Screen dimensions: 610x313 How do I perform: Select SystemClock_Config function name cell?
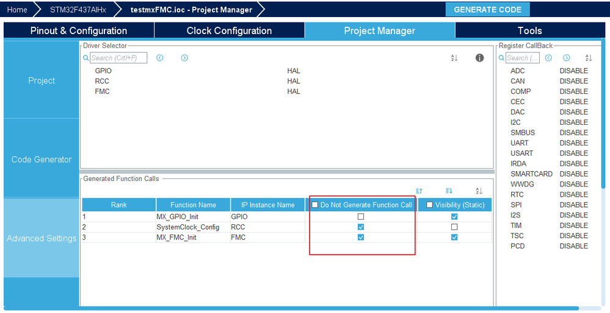coord(193,227)
